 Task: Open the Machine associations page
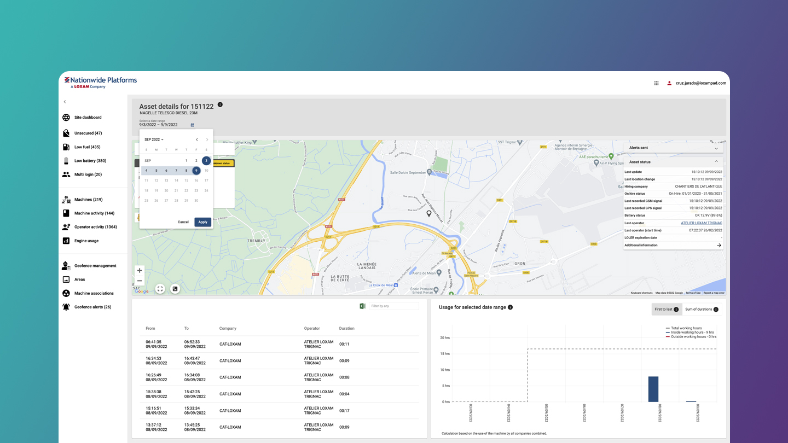[94, 293]
